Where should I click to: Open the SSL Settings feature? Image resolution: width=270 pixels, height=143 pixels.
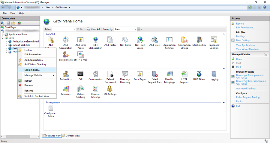pyautogui.click(x=110, y=91)
